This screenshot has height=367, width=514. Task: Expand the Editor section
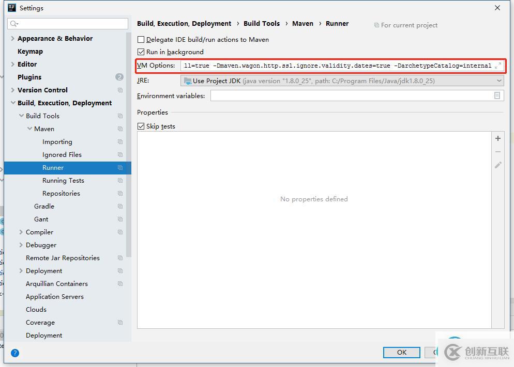point(12,64)
